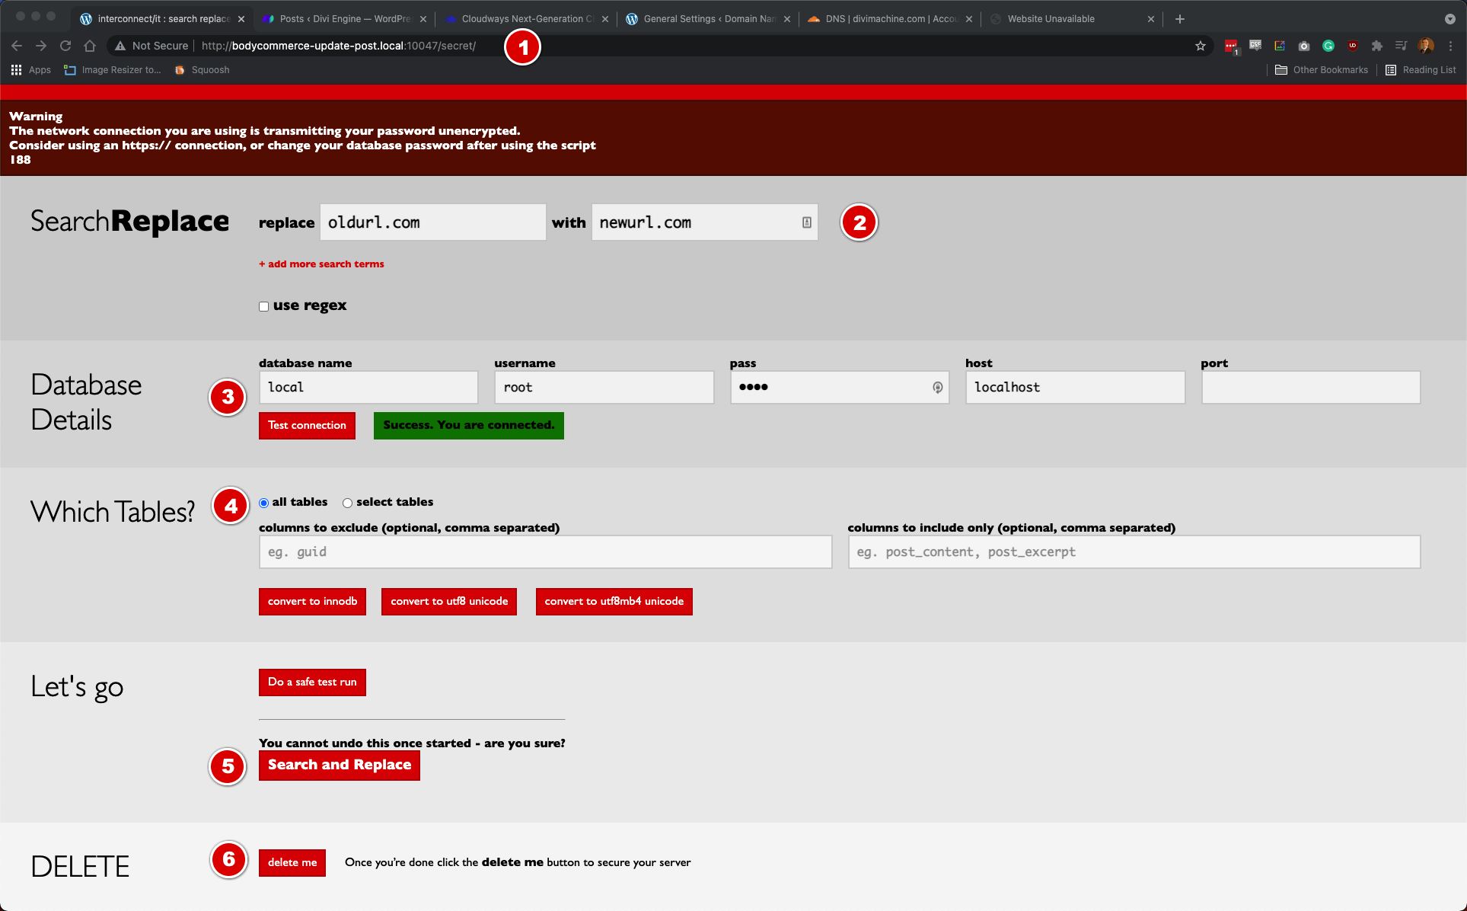
Task: Enable the use regex checkbox
Action: coord(263,305)
